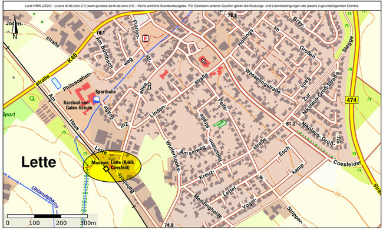The height and width of the screenshot is (230, 383).
Task: Click the license attribution text at top
Action: (x=192, y=6)
